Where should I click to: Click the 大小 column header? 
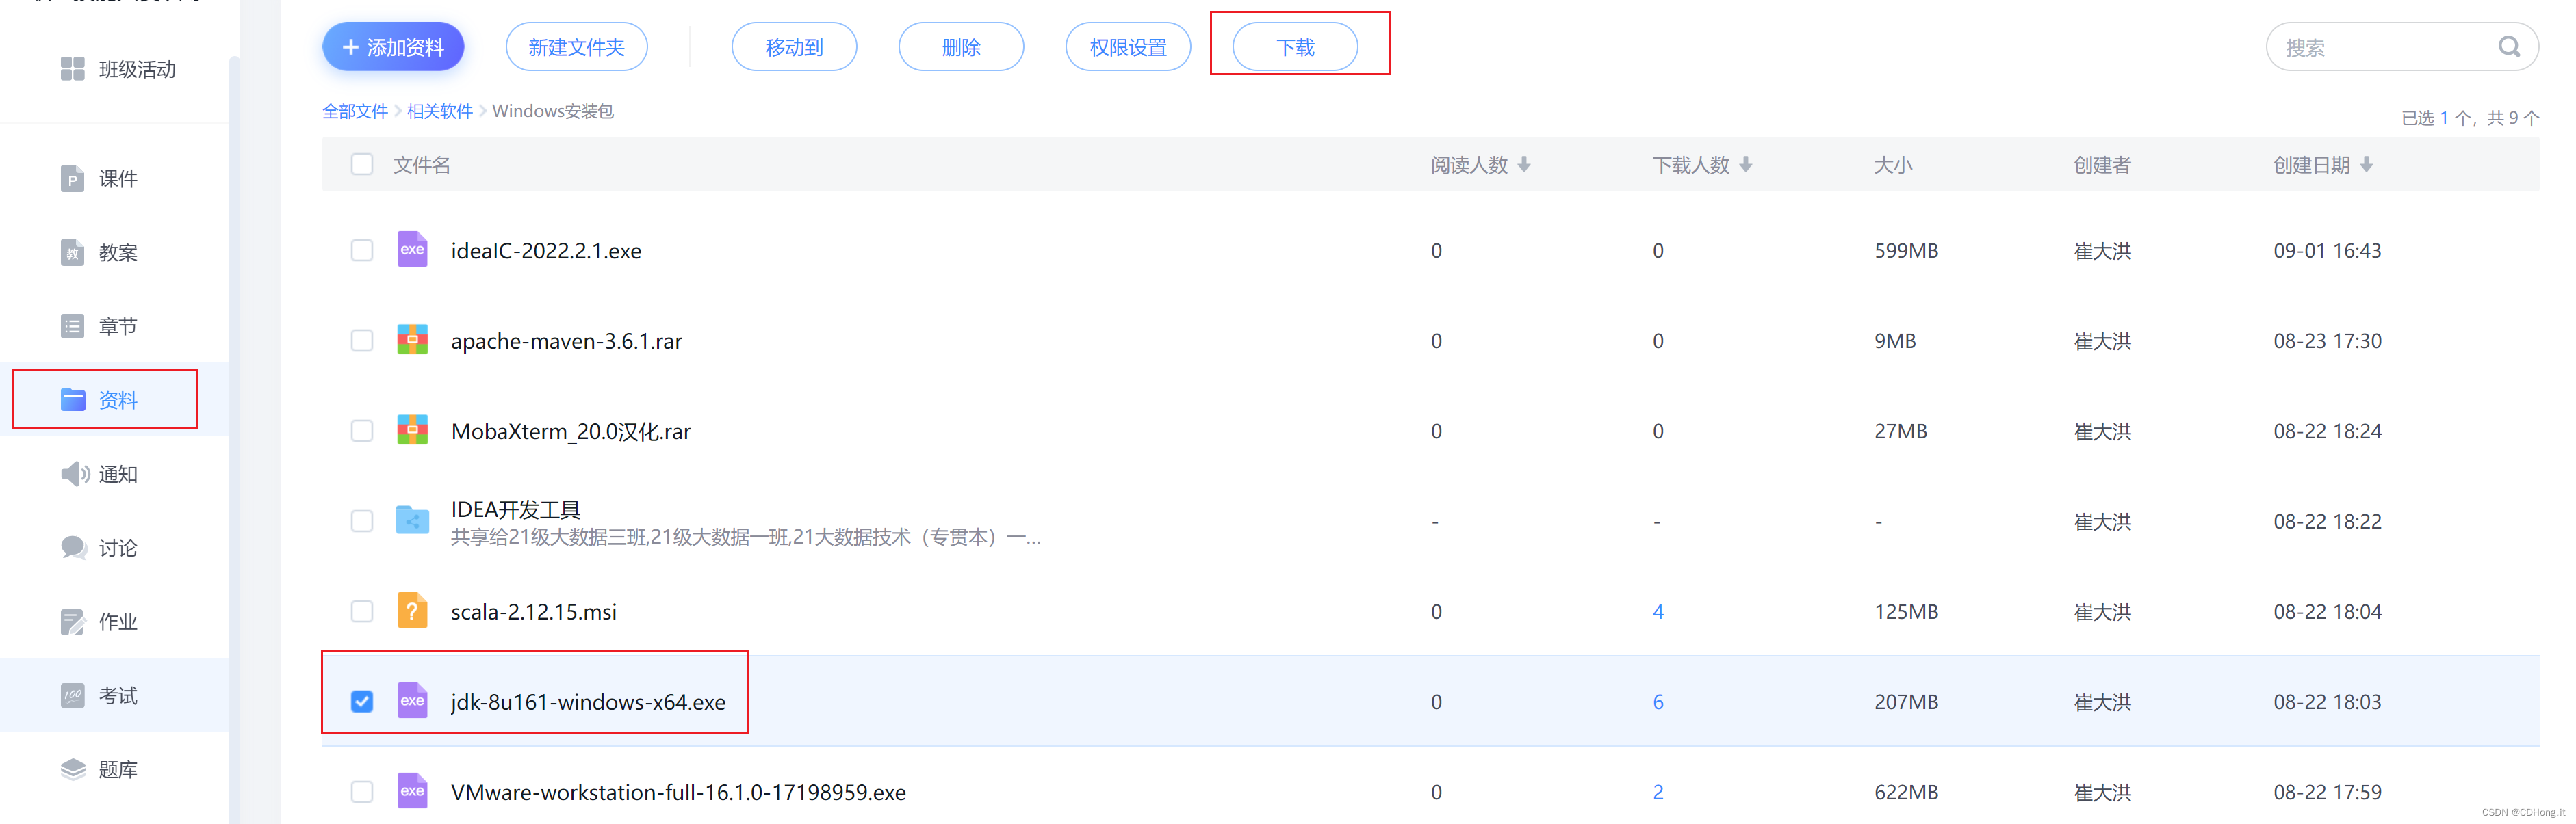1892,165
